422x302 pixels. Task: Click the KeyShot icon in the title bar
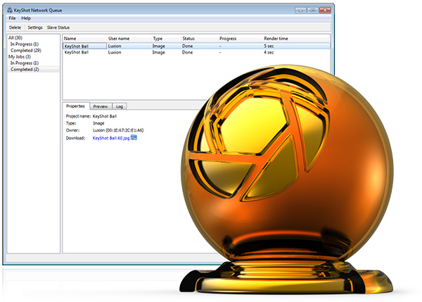10,11
